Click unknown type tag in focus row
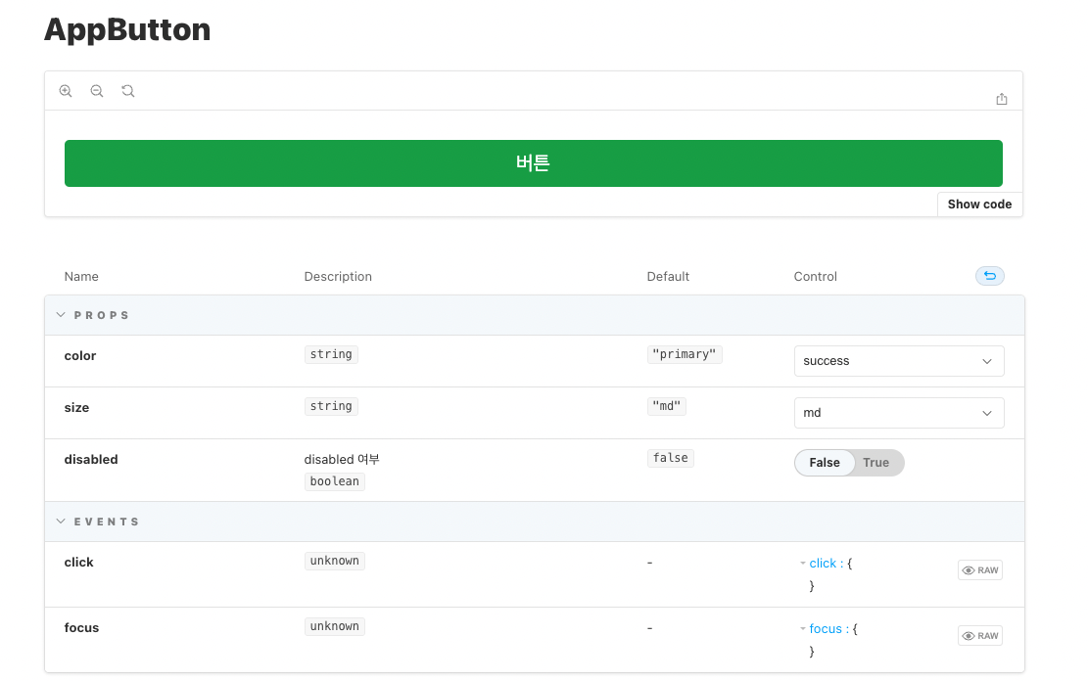This screenshot has width=1088, height=681. pyautogui.click(x=335, y=626)
